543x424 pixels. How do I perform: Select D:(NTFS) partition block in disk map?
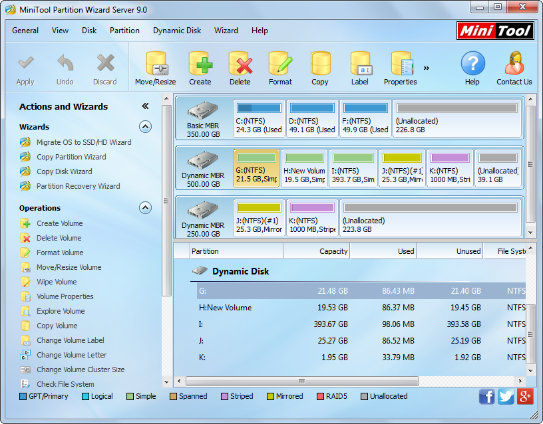tap(312, 118)
